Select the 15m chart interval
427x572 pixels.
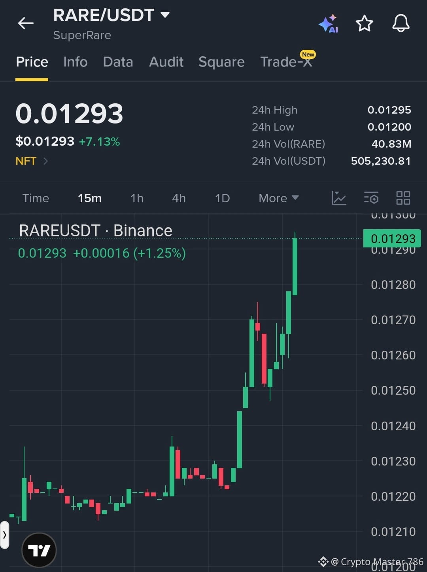pyautogui.click(x=90, y=198)
